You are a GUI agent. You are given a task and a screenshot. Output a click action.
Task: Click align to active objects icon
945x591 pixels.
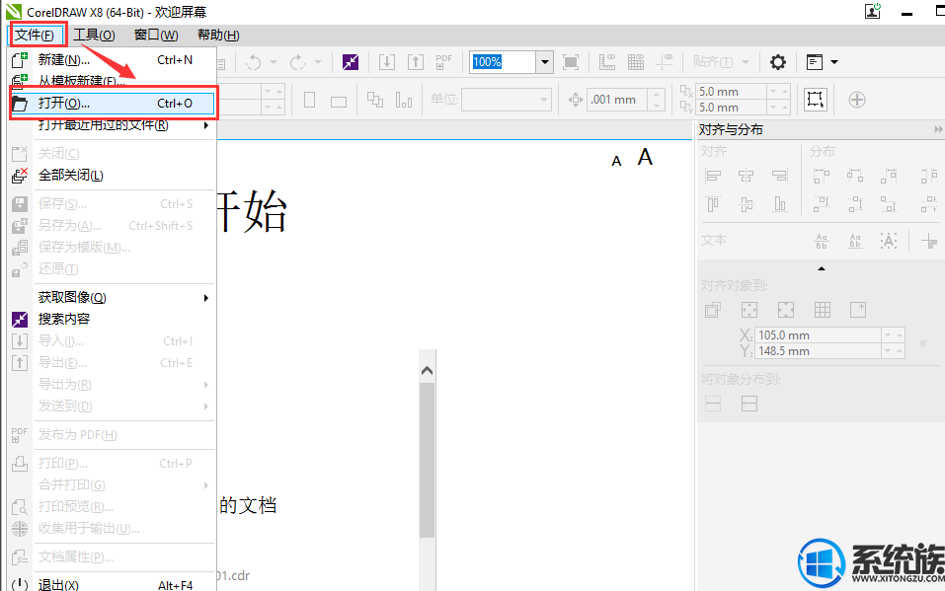pos(712,310)
